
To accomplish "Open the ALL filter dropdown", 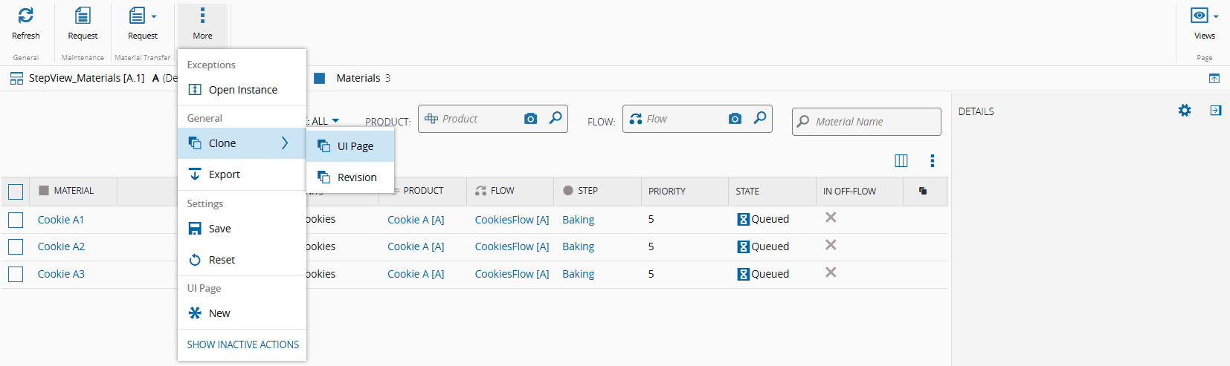I will tap(325, 121).
